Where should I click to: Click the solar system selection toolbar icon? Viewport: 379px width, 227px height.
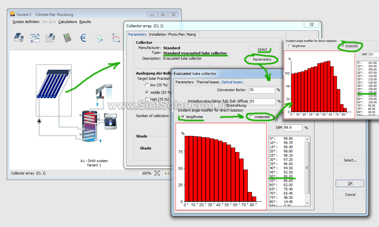(18, 38)
